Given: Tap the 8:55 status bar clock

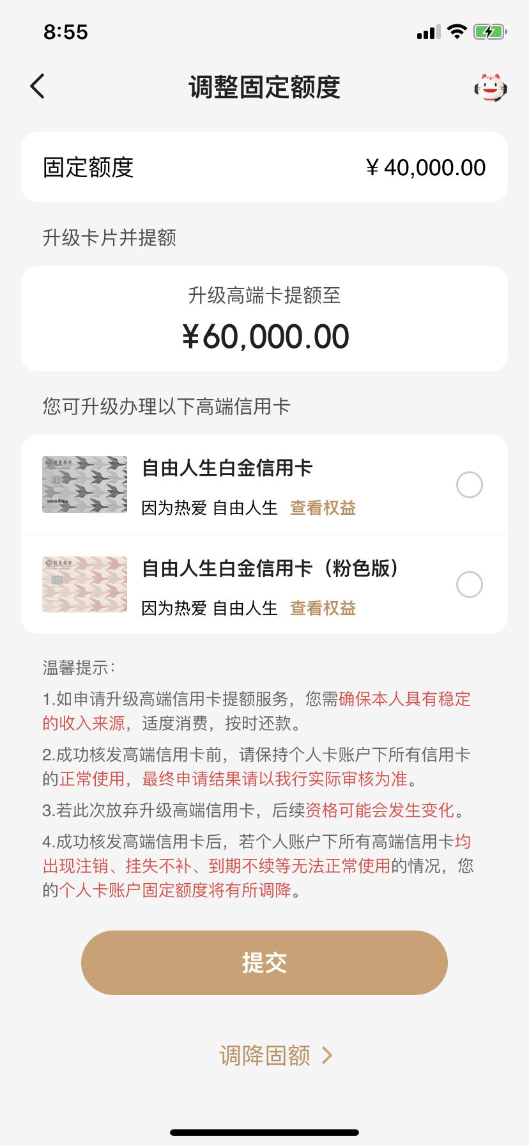Looking at the screenshot, I should coord(66,32).
